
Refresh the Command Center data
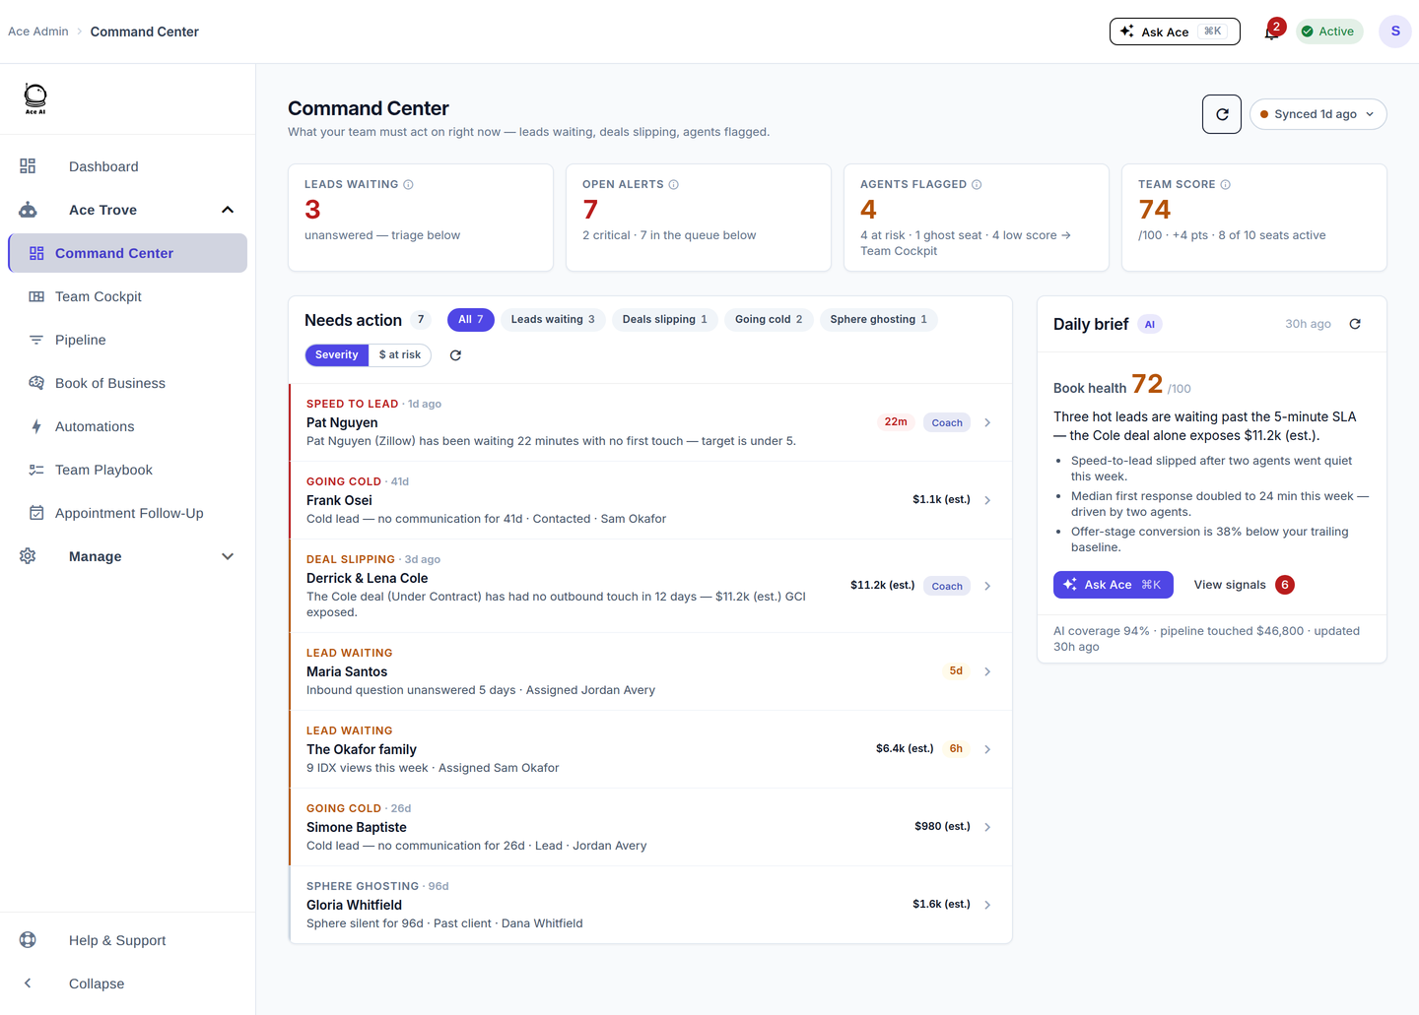(1222, 114)
